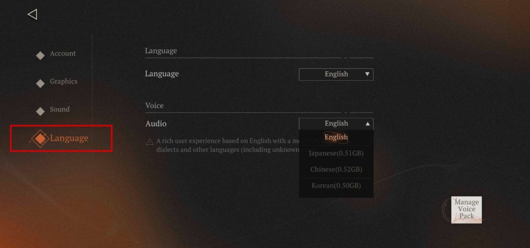Image resolution: width=530 pixels, height=248 pixels.
Task: Pick Korean(0.50GB) voice option
Action: (336, 186)
